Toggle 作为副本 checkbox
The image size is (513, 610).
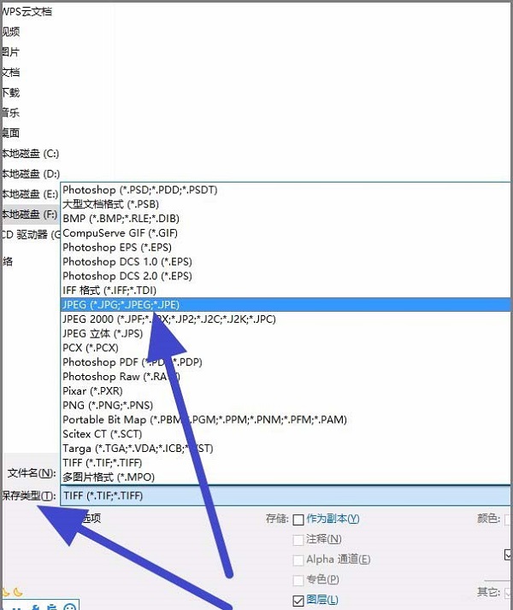tap(298, 519)
